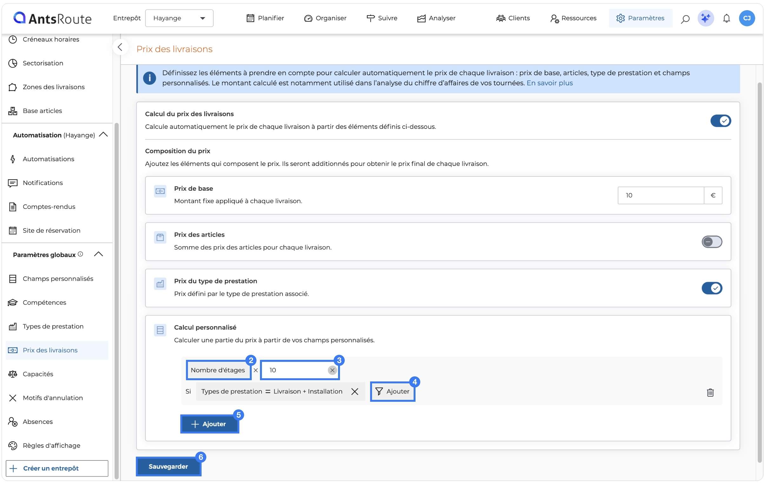Screen dimensions: 765x483
Task: Open the Organiser menu
Action: [x=325, y=18]
